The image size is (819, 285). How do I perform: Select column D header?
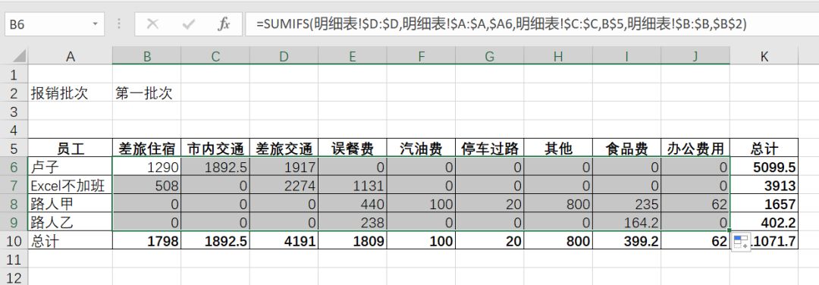(x=284, y=57)
